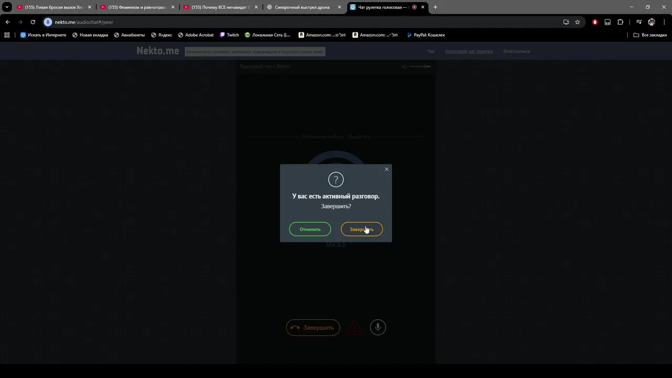Viewport: 672px width, 378px height.
Task: Click the microphone permission icon in address bar
Action: pyautogui.click(x=48, y=22)
